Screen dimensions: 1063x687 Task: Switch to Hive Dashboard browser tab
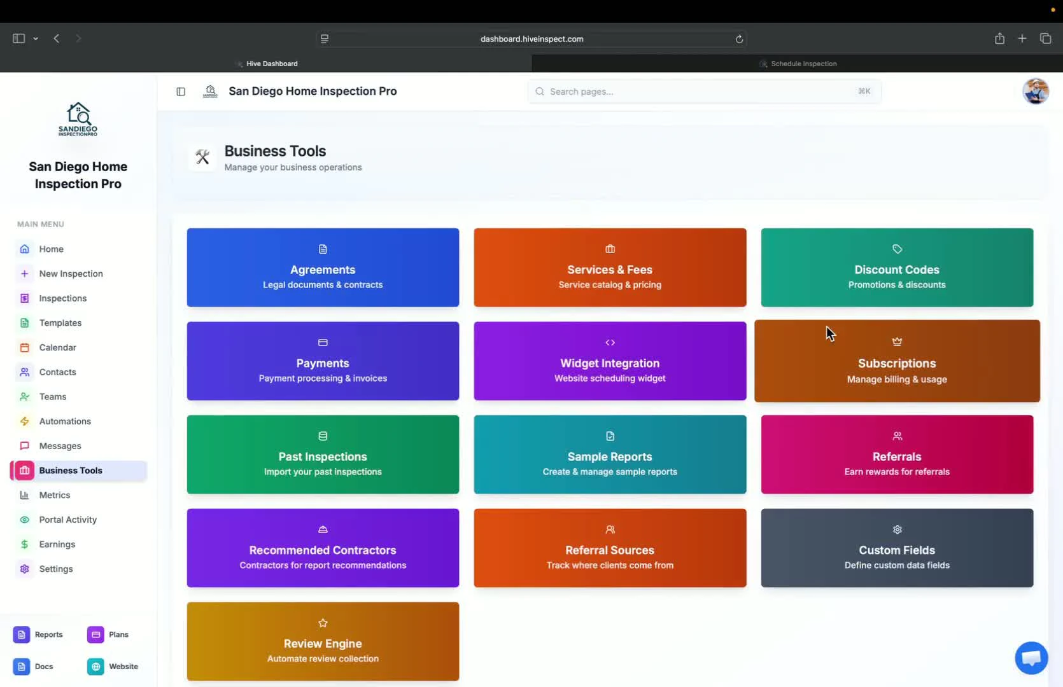pyautogui.click(x=265, y=64)
